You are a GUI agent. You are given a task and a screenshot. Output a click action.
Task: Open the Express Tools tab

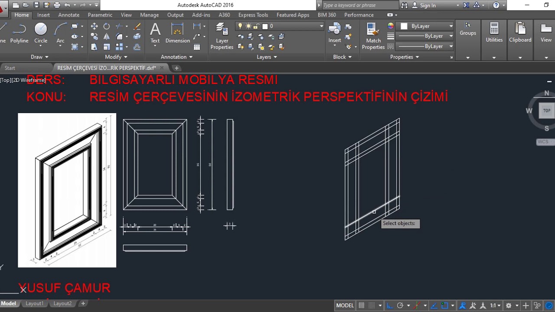[253, 15]
